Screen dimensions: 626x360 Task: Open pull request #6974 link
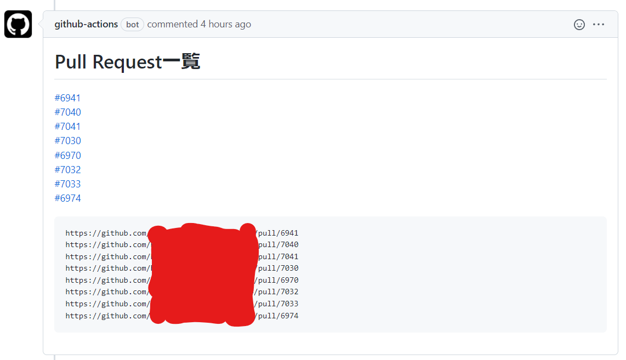tap(68, 199)
